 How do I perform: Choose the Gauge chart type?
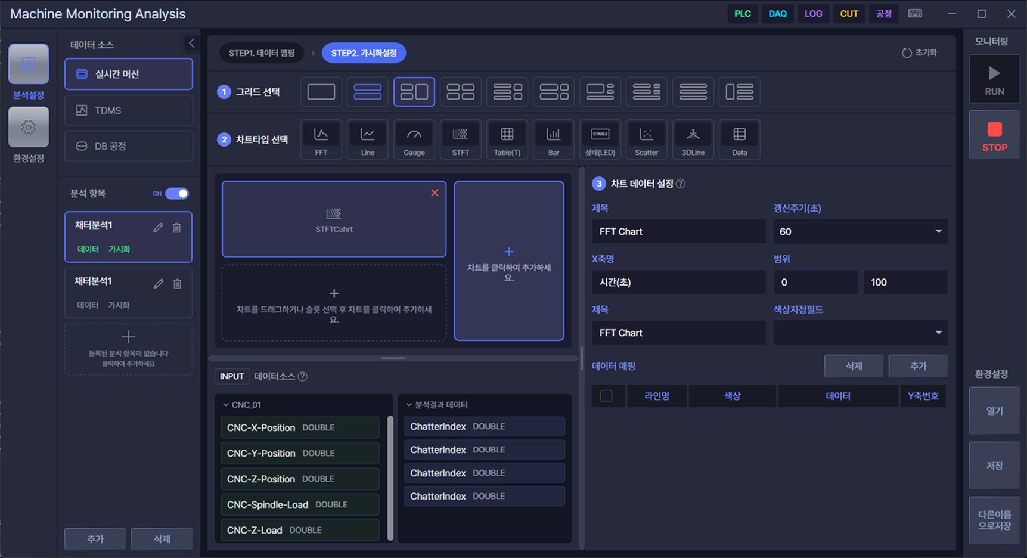pos(414,139)
